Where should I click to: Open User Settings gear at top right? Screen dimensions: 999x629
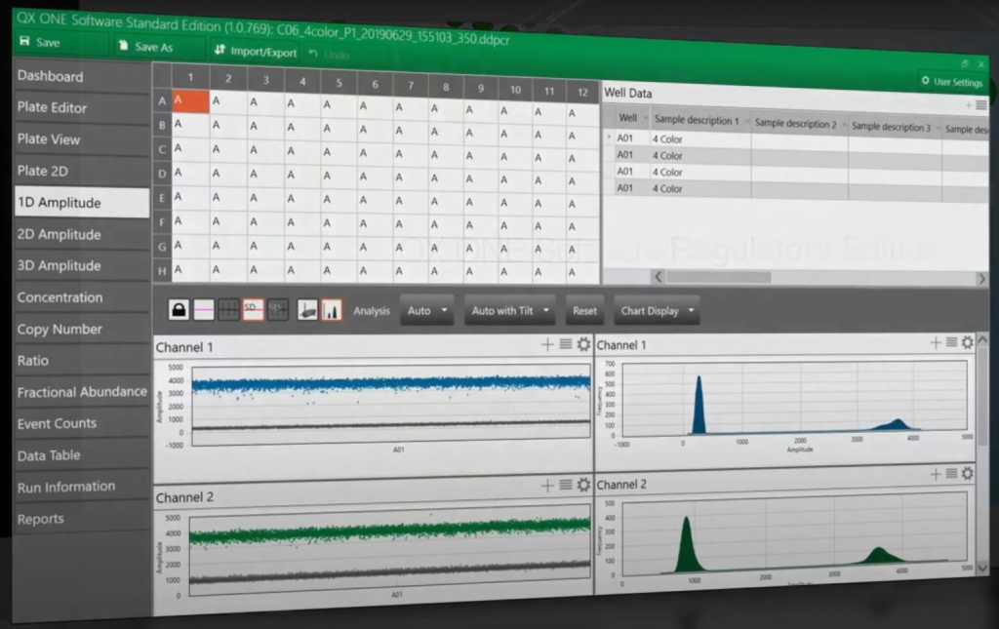(x=925, y=82)
